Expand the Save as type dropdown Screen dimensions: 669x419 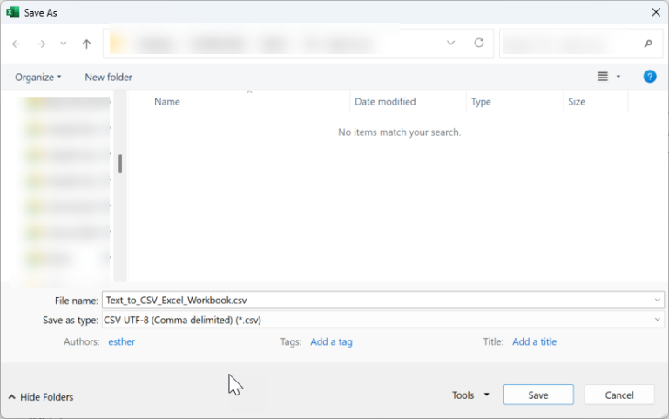657,320
